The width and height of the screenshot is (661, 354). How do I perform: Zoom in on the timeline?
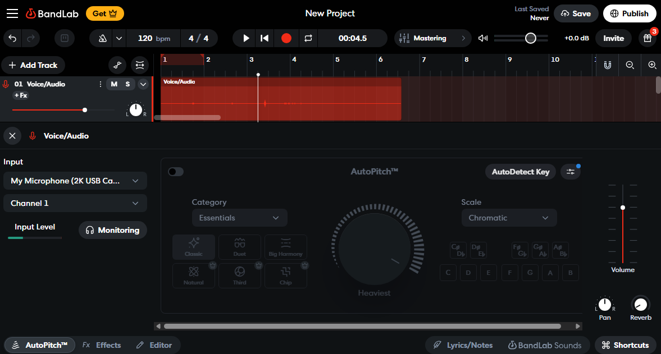coord(652,65)
